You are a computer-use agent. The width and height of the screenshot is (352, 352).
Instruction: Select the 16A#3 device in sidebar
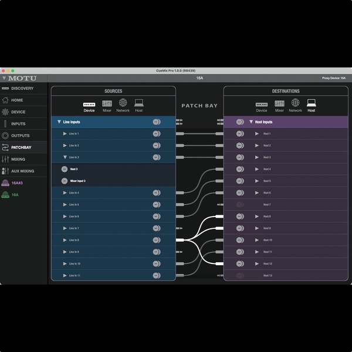(x=23, y=183)
